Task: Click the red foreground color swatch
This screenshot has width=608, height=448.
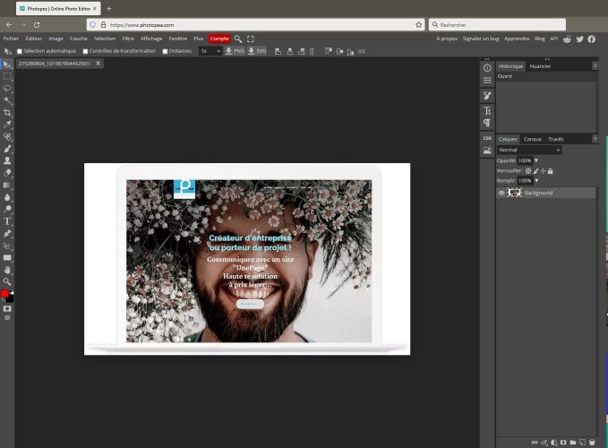Action: [5, 294]
